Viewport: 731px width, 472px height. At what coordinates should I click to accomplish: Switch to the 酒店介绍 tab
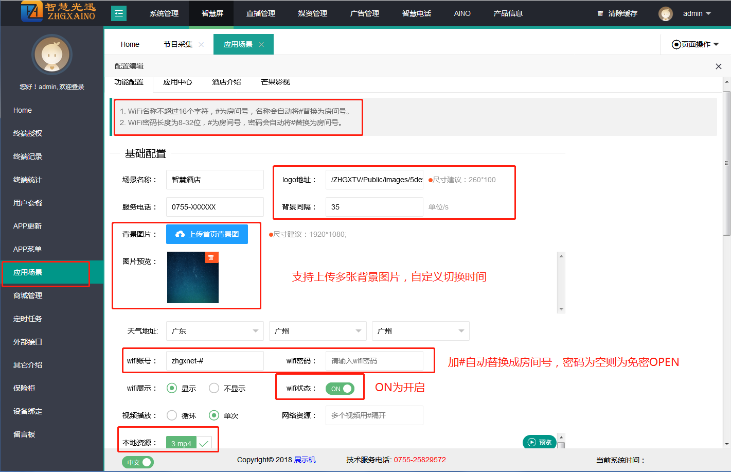pos(226,82)
